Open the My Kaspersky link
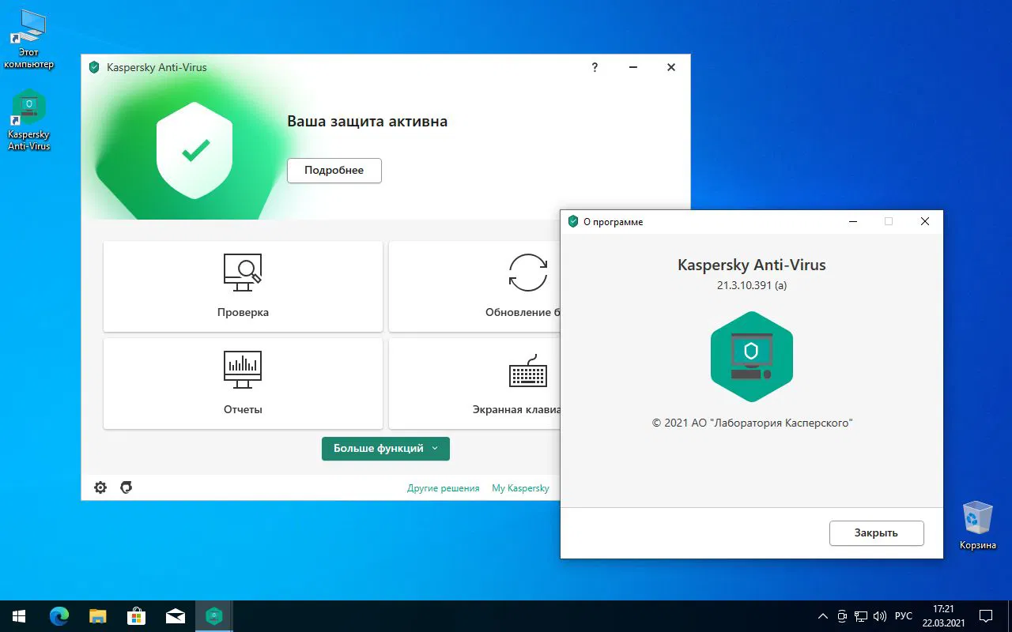Screen dimensions: 1012x632 point(520,488)
